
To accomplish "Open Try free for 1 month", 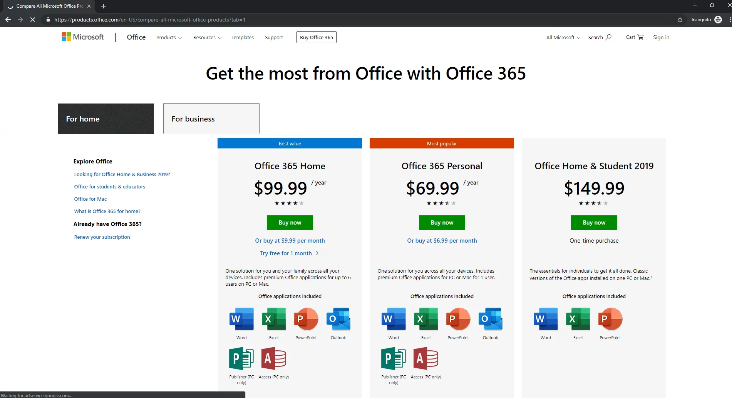I will [x=289, y=253].
